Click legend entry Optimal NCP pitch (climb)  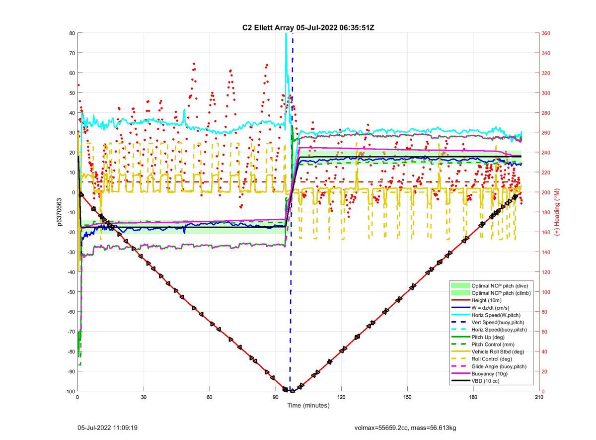501,293
